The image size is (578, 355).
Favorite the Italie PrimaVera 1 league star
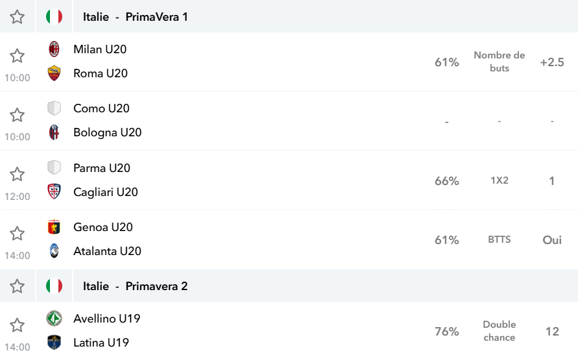tap(17, 17)
